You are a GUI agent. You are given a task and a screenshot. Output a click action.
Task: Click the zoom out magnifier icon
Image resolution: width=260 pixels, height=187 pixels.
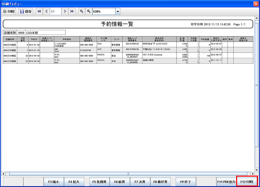[82, 11]
